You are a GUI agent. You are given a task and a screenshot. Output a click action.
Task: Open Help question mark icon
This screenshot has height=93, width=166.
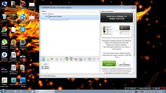[94, 59]
